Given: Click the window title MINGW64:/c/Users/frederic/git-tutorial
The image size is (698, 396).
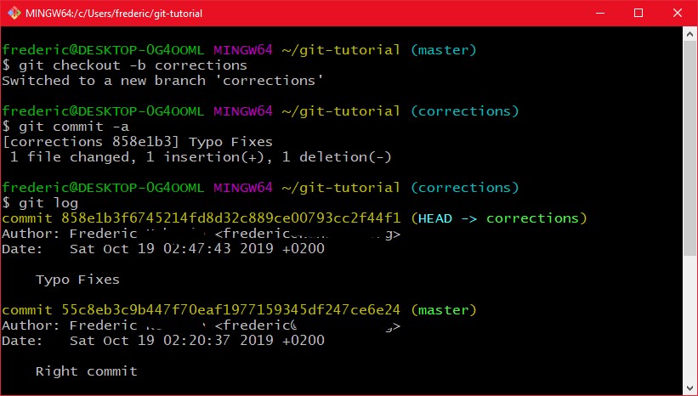Looking at the screenshot, I should coord(114,14).
